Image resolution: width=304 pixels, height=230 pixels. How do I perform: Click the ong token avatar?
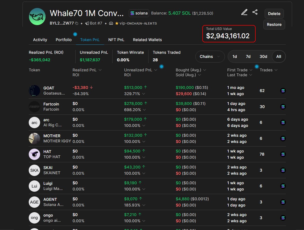34,218
